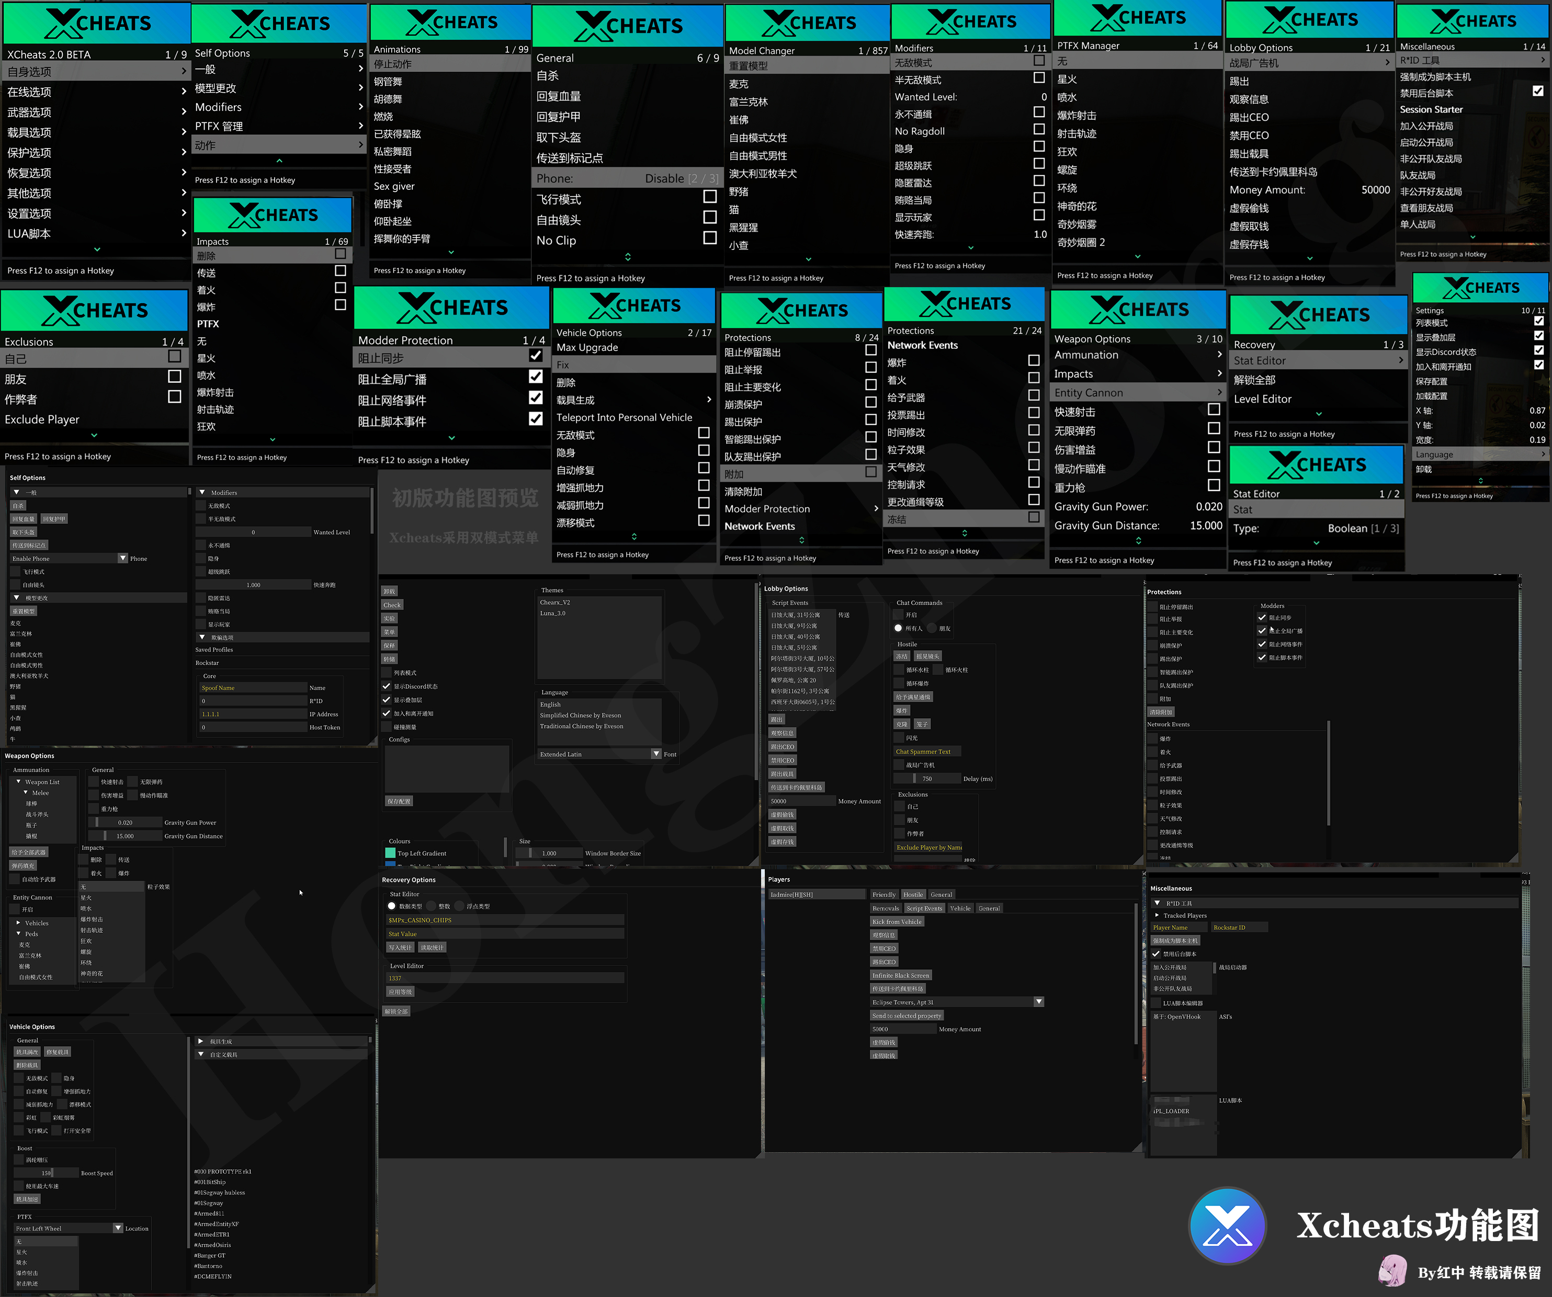Expand the Vehicles node under Entity Cannon
Viewport: 1552px width, 1297px height.
click(x=18, y=923)
